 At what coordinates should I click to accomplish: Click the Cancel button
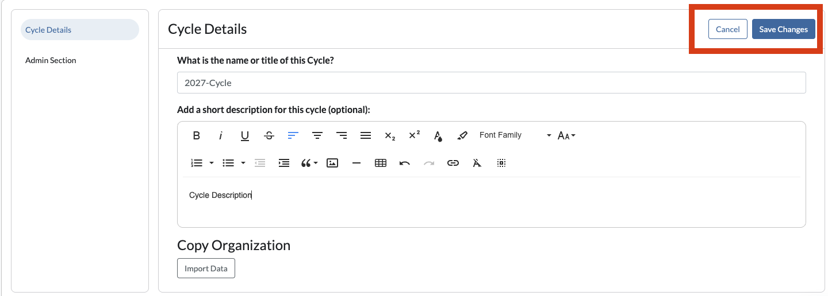coord(728,29)
